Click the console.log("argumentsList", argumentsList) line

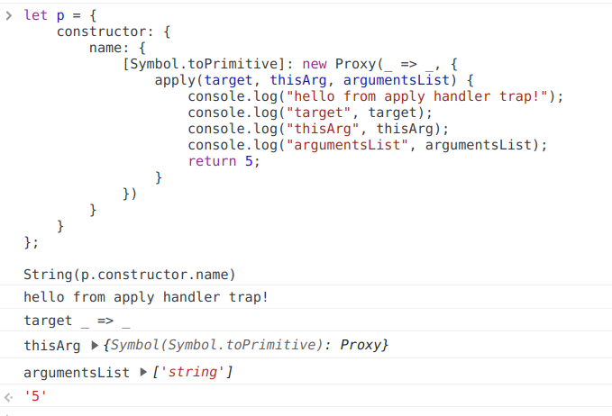tap(367, 145)
